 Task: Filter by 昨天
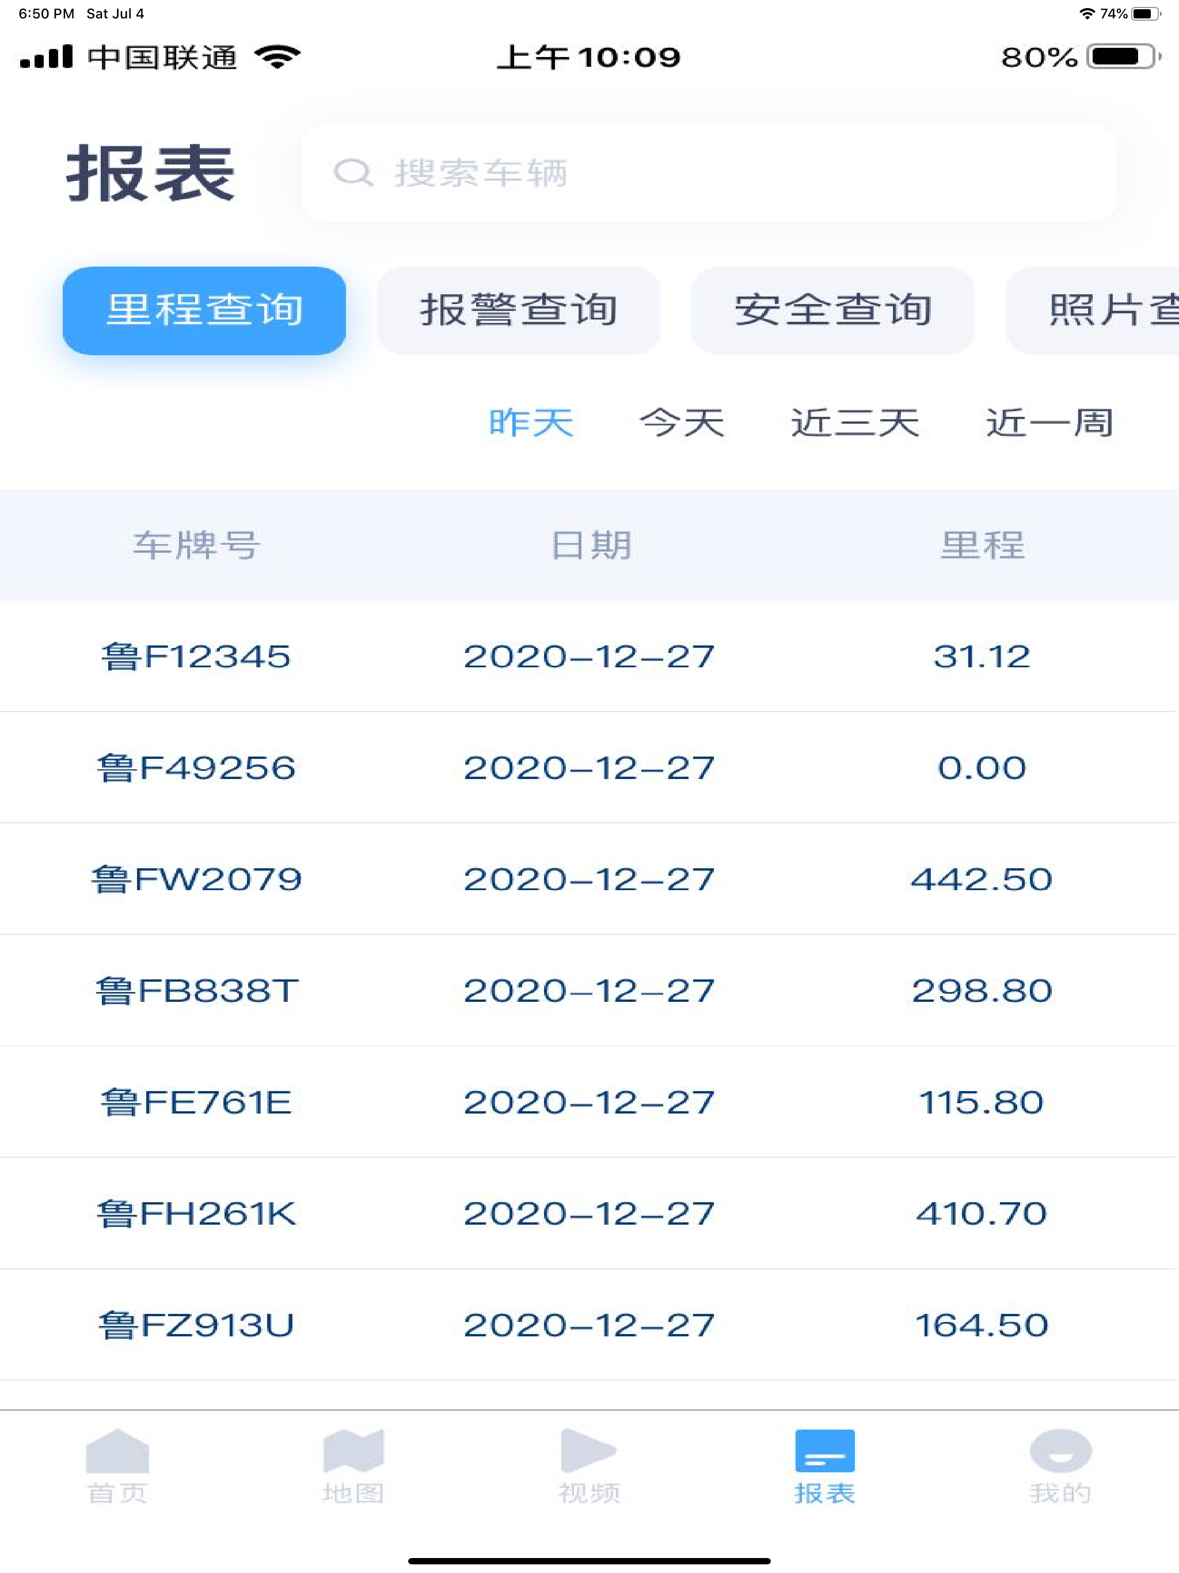531,423
